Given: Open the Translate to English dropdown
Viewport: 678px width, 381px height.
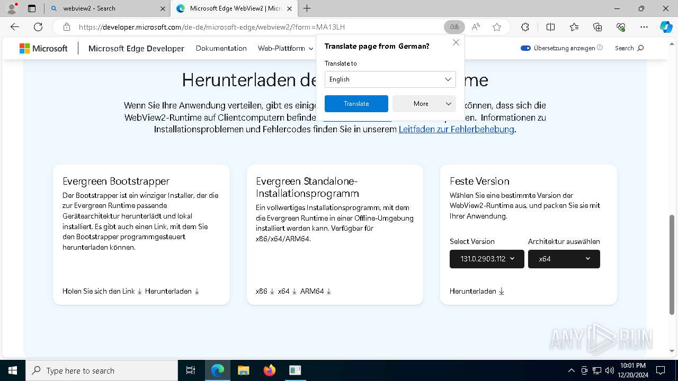Looking at the screenshot, I should tap(390, 79).
